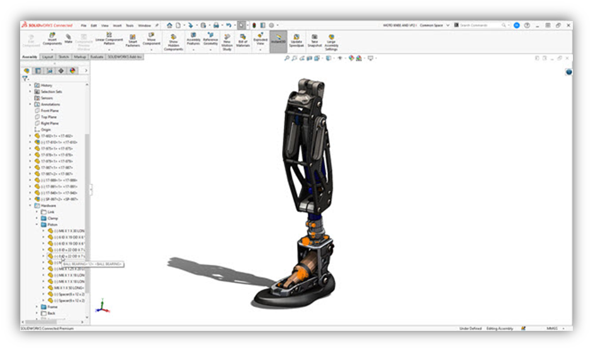Click the Rebuild traffic light icon
The width and height of the screenshot is (593, 351).
point(254,25)
